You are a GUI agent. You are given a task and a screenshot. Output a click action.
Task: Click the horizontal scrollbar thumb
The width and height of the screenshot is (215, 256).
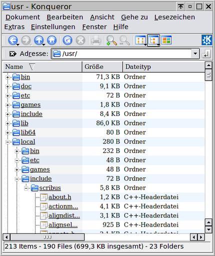[x=47, y=237]
